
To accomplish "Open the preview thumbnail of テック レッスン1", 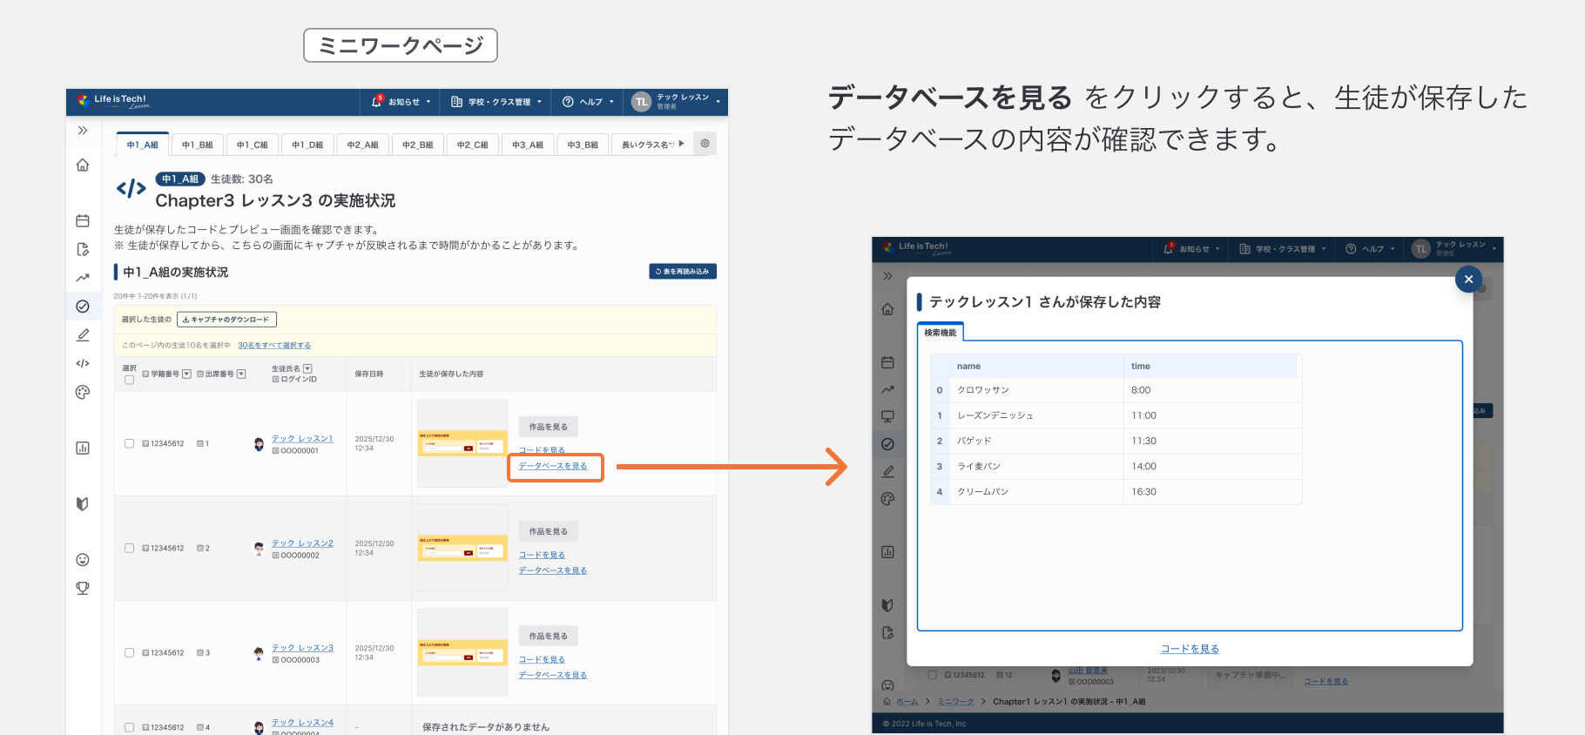I will tap(462, 443).
